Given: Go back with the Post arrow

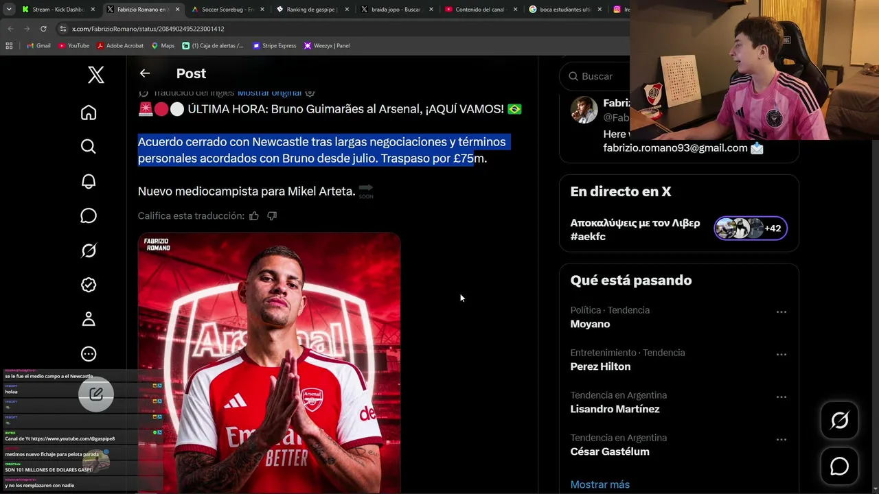Looking at the screenshot, I should pyautogui.click(x=145, y=73).
